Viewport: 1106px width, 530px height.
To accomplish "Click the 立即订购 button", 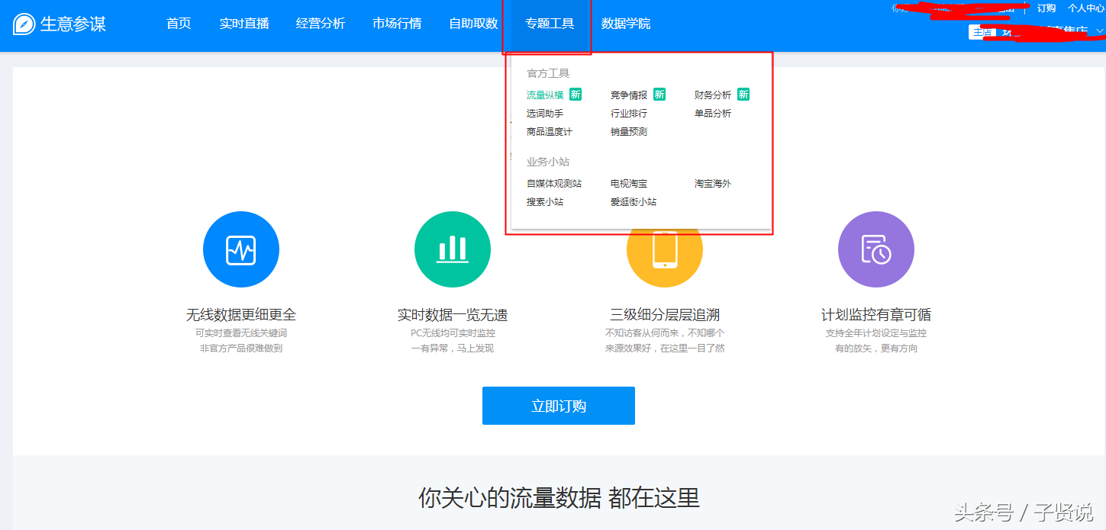I will [x=558, y=406].
